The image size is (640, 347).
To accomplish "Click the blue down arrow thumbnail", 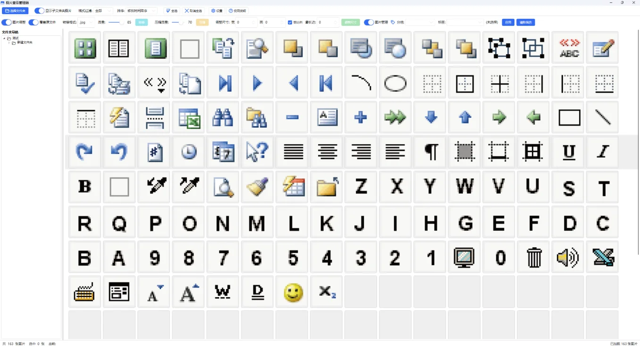I will [430, 117].
